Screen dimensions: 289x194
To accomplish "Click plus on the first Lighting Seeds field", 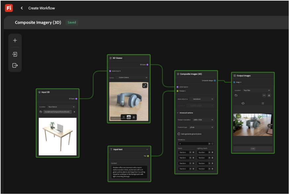I will (x=212, y=152).
